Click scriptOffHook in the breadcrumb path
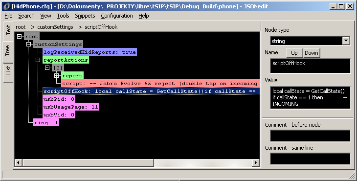This screenshot has width=357, height=181. pos(101,27)
